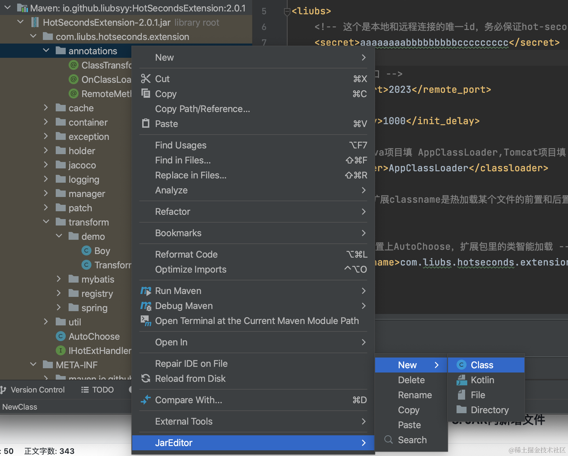The height and width of the screenshot is (456, 568).
Task: Click the AutoChoose class icon
Action: click(60, 336)
